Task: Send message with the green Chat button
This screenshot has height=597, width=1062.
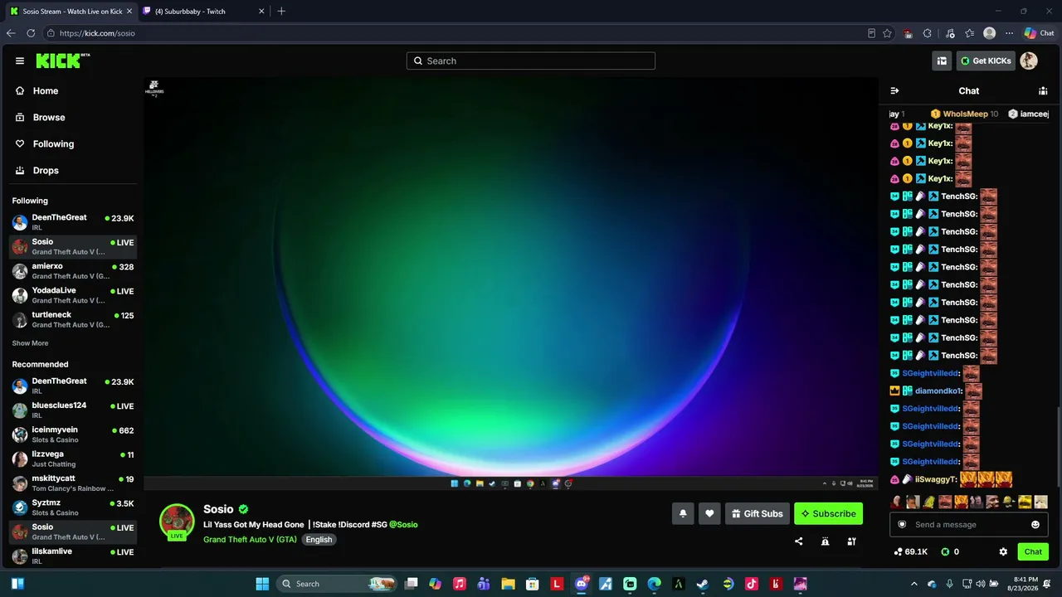Action: [x=1033, y=551]
